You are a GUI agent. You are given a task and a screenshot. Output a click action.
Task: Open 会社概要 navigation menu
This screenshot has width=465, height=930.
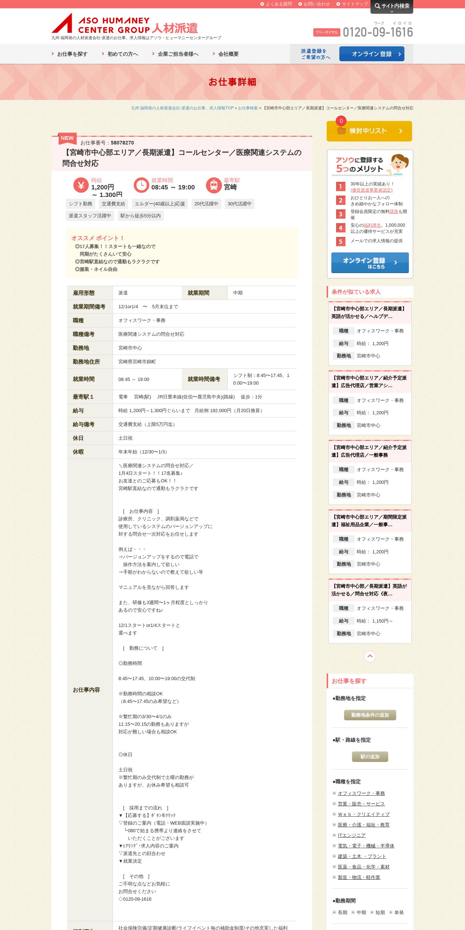(226, 54)
